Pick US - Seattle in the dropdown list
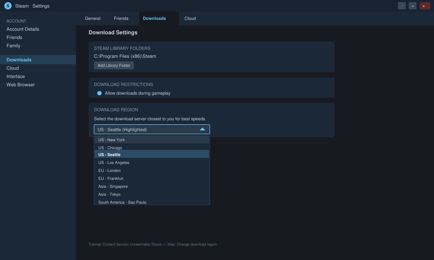The width and height of the screenshot is (434, 260). point(152,154)
